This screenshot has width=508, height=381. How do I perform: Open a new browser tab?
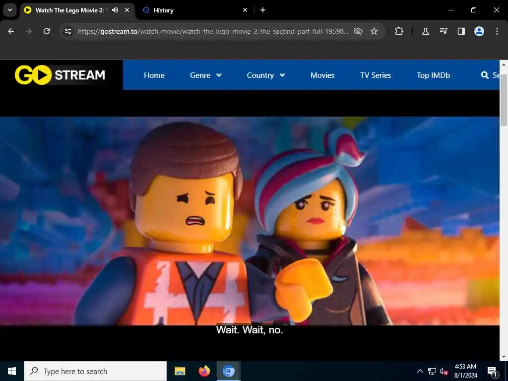(x=263, y=10)
